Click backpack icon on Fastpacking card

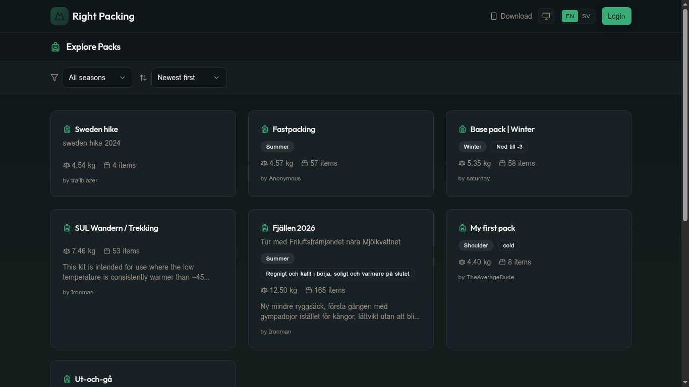click(264, 130)
